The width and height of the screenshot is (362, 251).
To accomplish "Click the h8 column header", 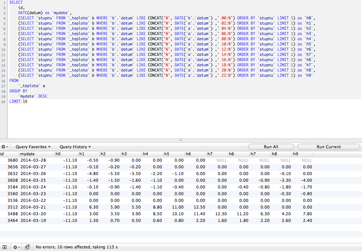I will point(281,154).
